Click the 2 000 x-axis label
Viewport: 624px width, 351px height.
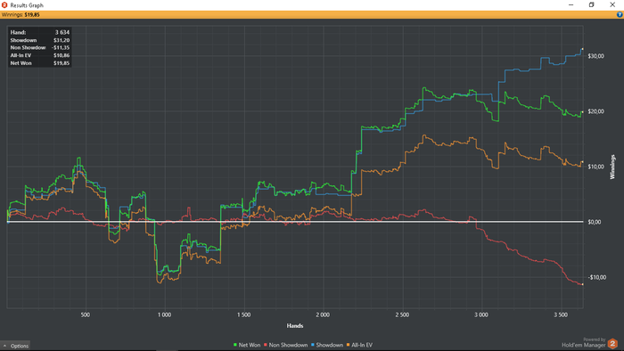pyautogui.click(x=323, y=314)
